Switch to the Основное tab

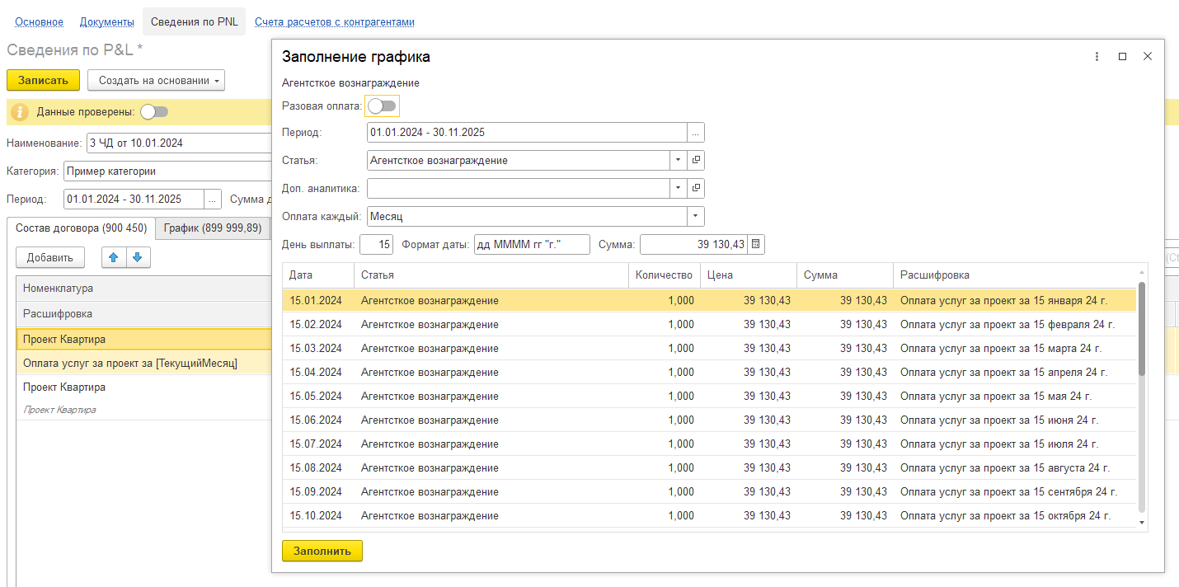pyautogui.click(x=39, y=22)
